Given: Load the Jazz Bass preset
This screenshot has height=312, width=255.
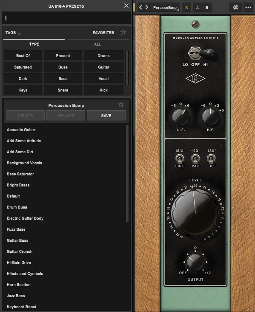Looking at the screenshot, I should tap(16, 296).
